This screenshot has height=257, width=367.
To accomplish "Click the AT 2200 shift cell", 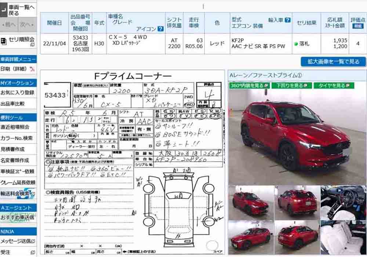I will click(174, 44).
